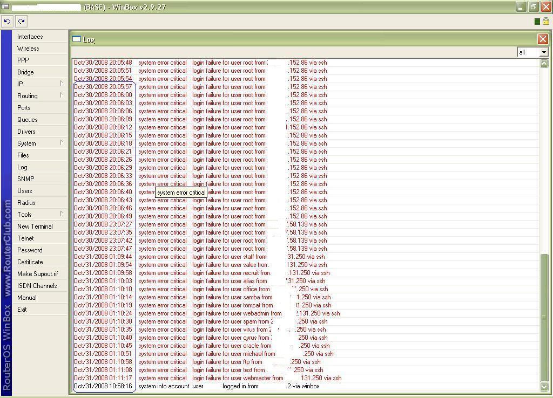Select login failure for user spam entry
Viewport: 553px width, 398px height.
(x=306, y=322)
